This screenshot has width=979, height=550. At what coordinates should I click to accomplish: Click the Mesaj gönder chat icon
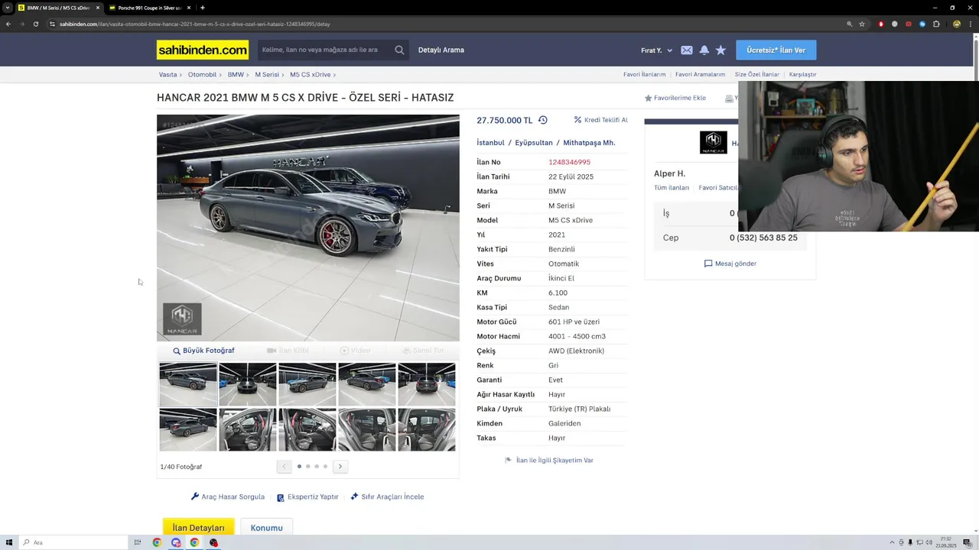(x=708, y=264)
